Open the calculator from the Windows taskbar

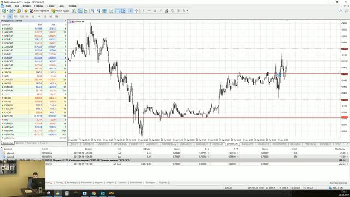(x=67, y=193)
